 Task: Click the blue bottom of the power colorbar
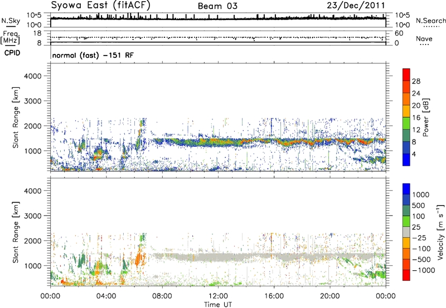(x=406, y=160)
